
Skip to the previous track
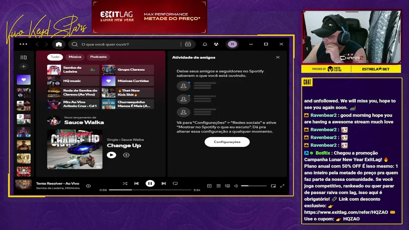click(136, 183)
